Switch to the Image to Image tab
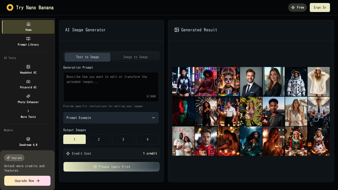 (x=135, y=57)
